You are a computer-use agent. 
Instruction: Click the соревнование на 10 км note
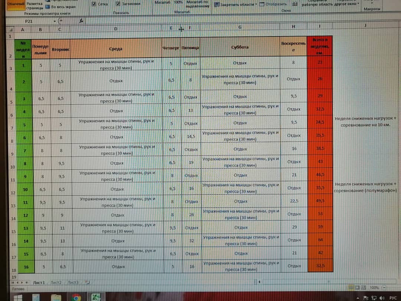365,122
